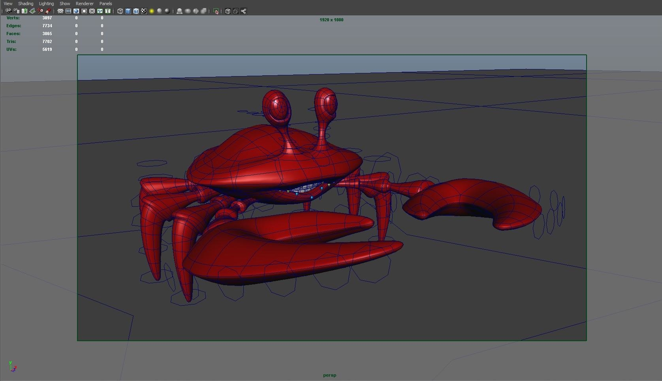Open the camera attribute editor icon
662x381 pixels.
coord(16,11)
